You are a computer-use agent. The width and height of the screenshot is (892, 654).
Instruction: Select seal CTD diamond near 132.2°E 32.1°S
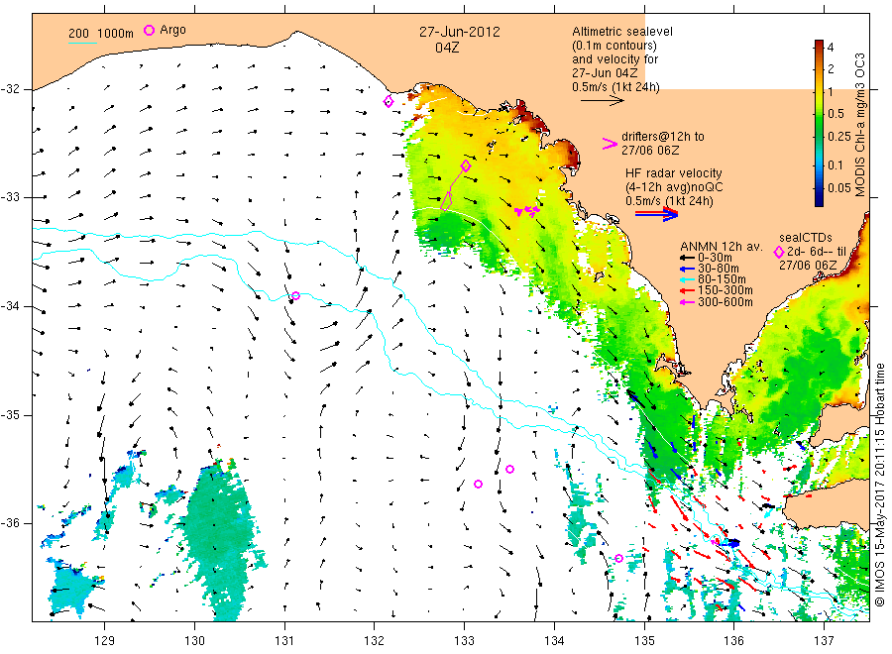389,102
